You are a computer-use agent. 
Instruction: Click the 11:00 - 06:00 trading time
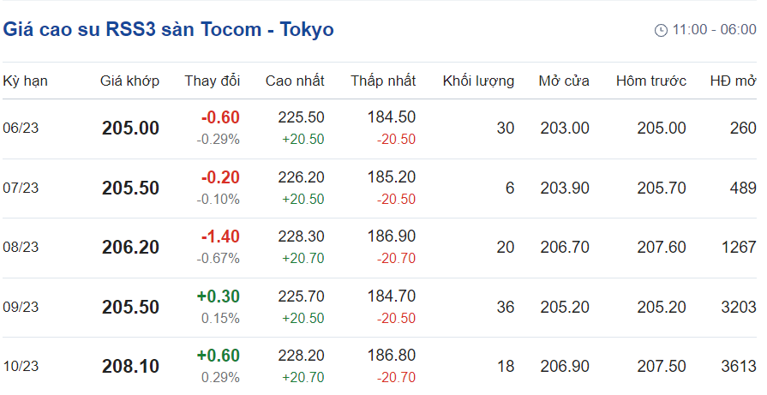point(714,30)
